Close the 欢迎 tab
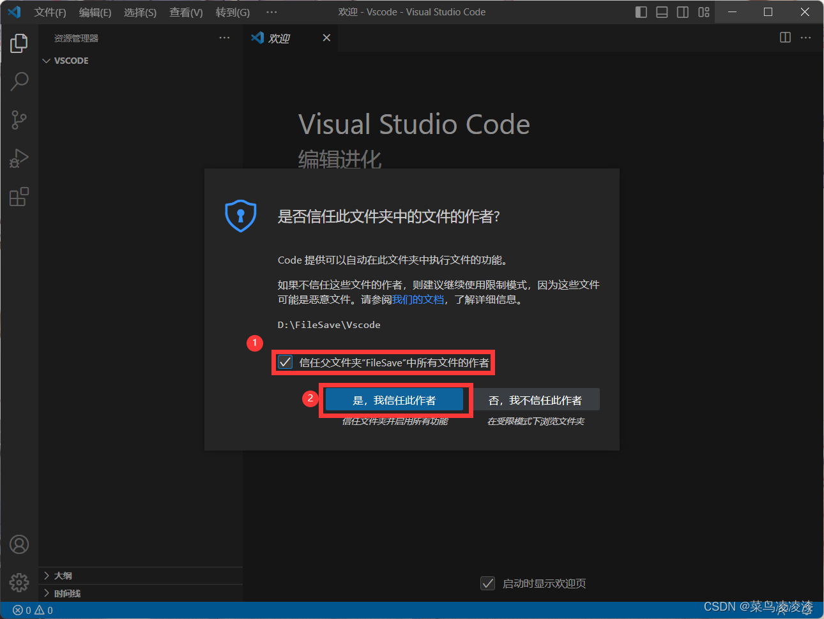 click(326, 38)
